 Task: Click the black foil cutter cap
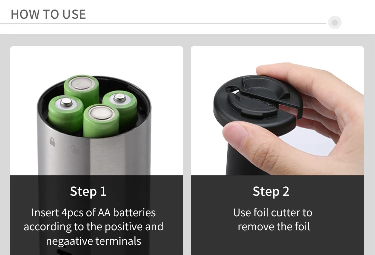pos(258,104)
